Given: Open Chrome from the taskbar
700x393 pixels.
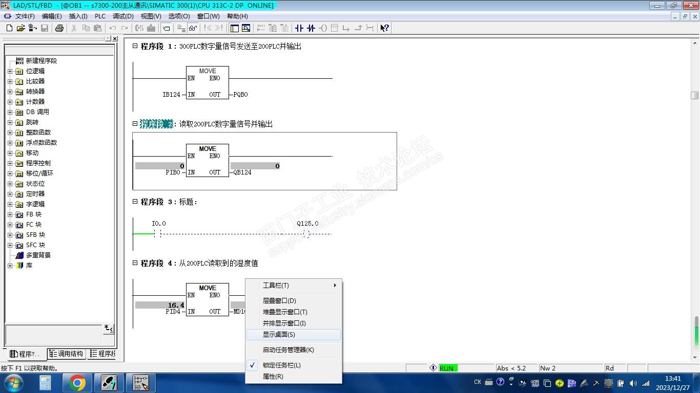Looking at the screenshot, I should tap(77, 383).
